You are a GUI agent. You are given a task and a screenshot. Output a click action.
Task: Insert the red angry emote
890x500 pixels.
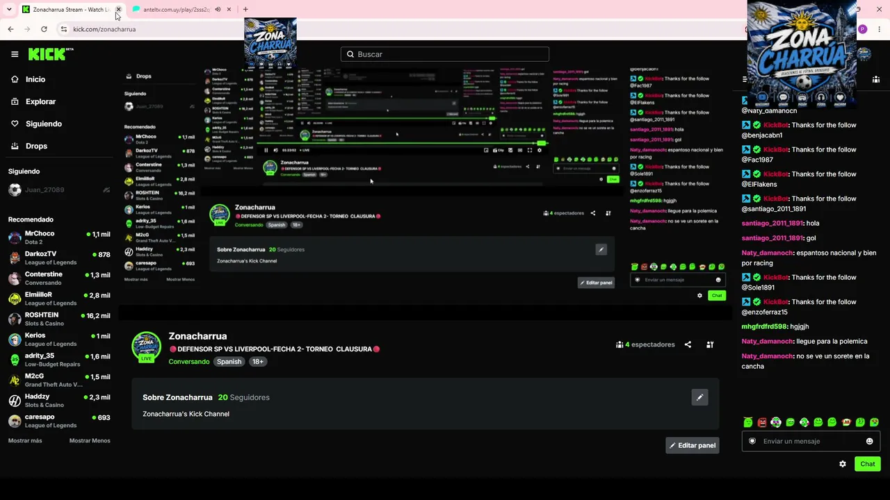762,422
